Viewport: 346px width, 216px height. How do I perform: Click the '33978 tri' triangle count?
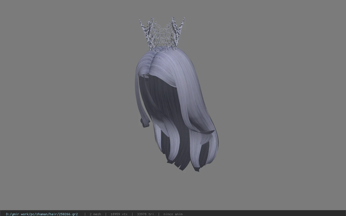tap(145, 214)
